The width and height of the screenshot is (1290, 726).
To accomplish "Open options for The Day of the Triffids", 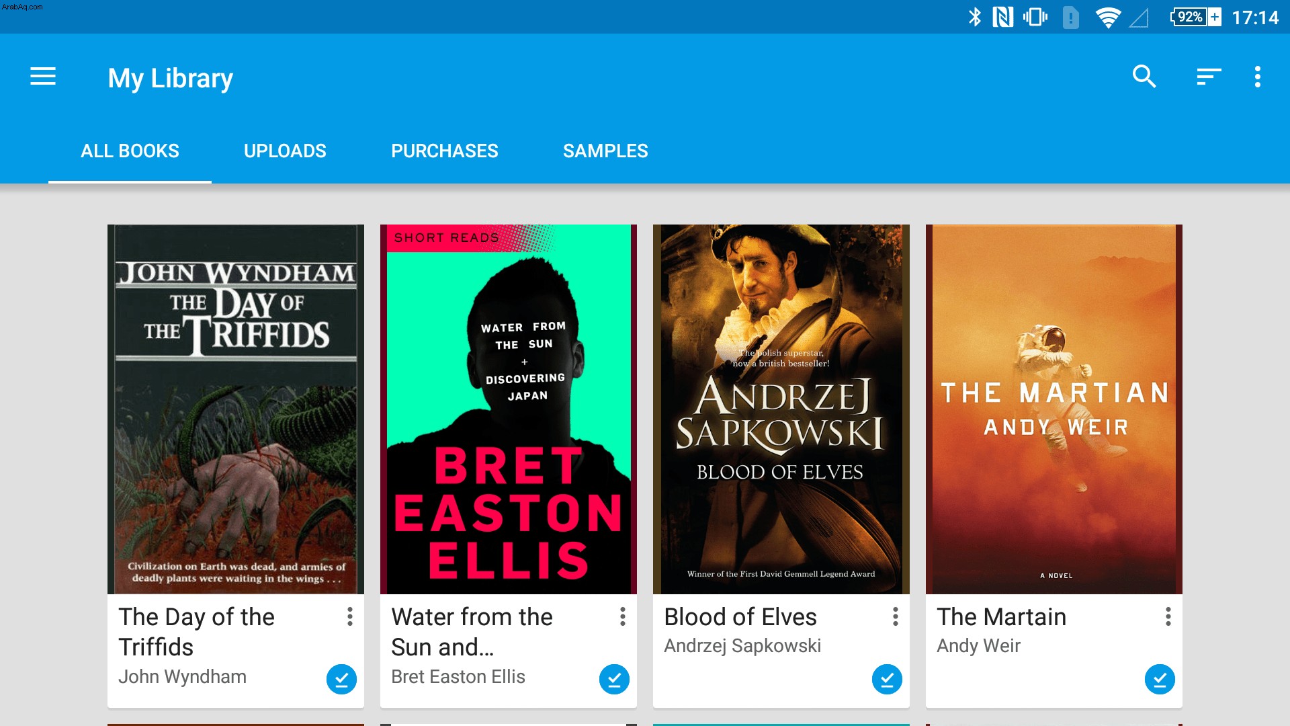I will (x=350, y=616).
